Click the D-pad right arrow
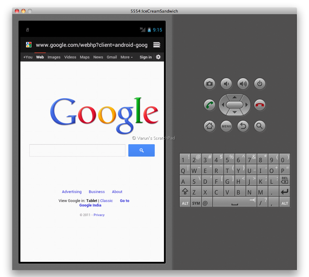Image resolution: width=309 pixels, height=277 pixels. click(247, 105)
